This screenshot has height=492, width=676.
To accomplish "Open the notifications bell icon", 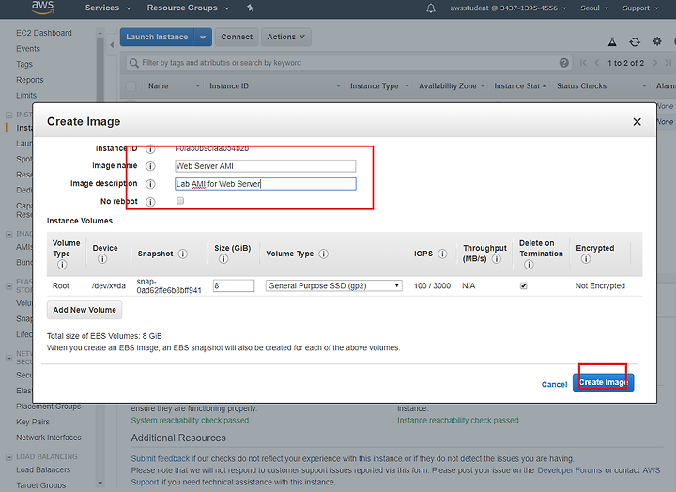I will pos(431,8).
